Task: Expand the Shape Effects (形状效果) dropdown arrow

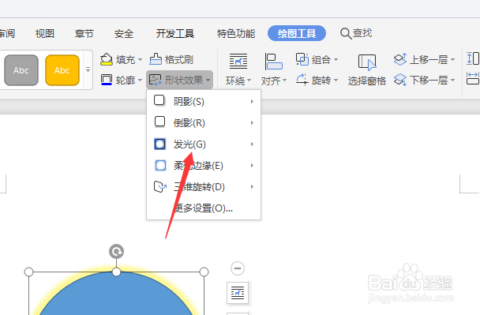Action: click(208, 81)
